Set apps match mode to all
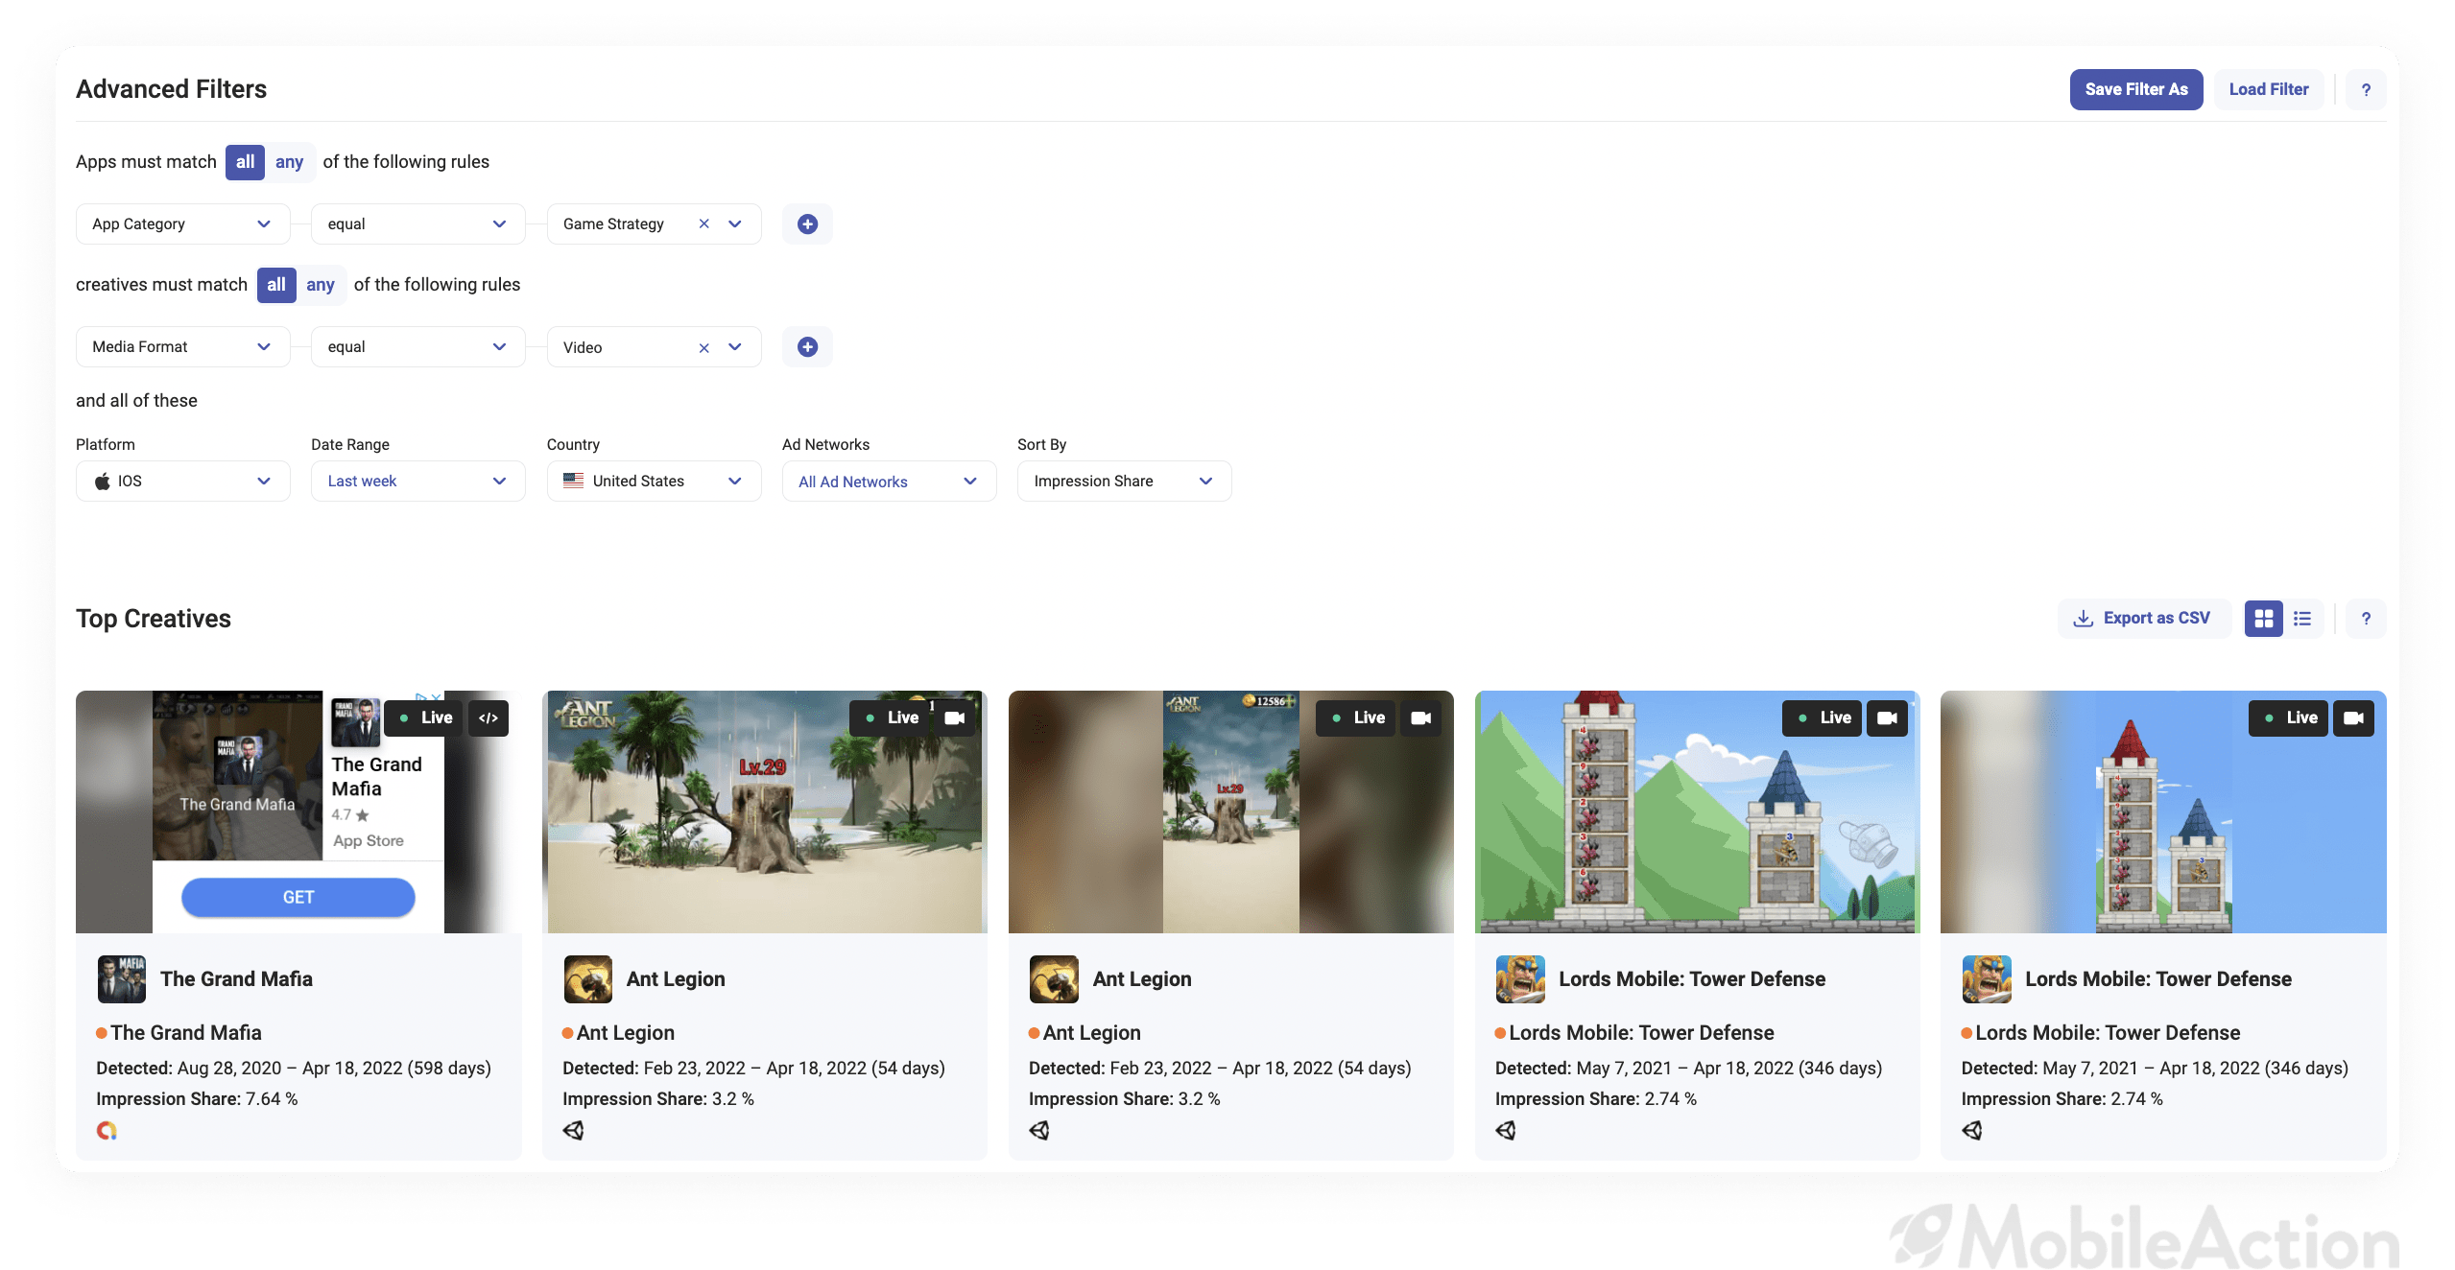The width and height of the screenshot is (2455, 1270). click(245, 162)
